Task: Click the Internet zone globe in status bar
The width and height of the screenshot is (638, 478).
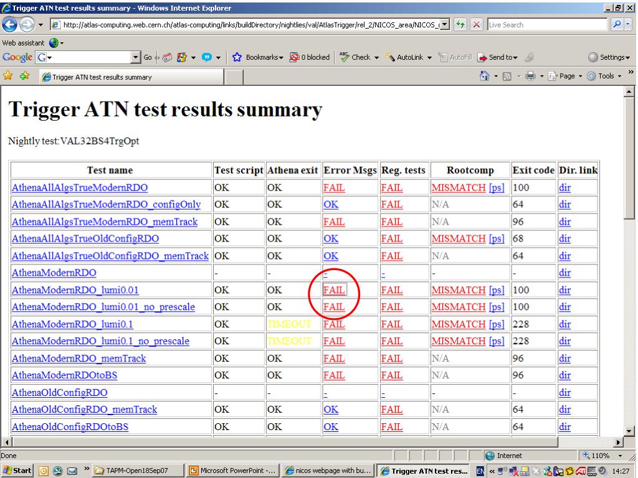Action: click(x=490, y=456)
